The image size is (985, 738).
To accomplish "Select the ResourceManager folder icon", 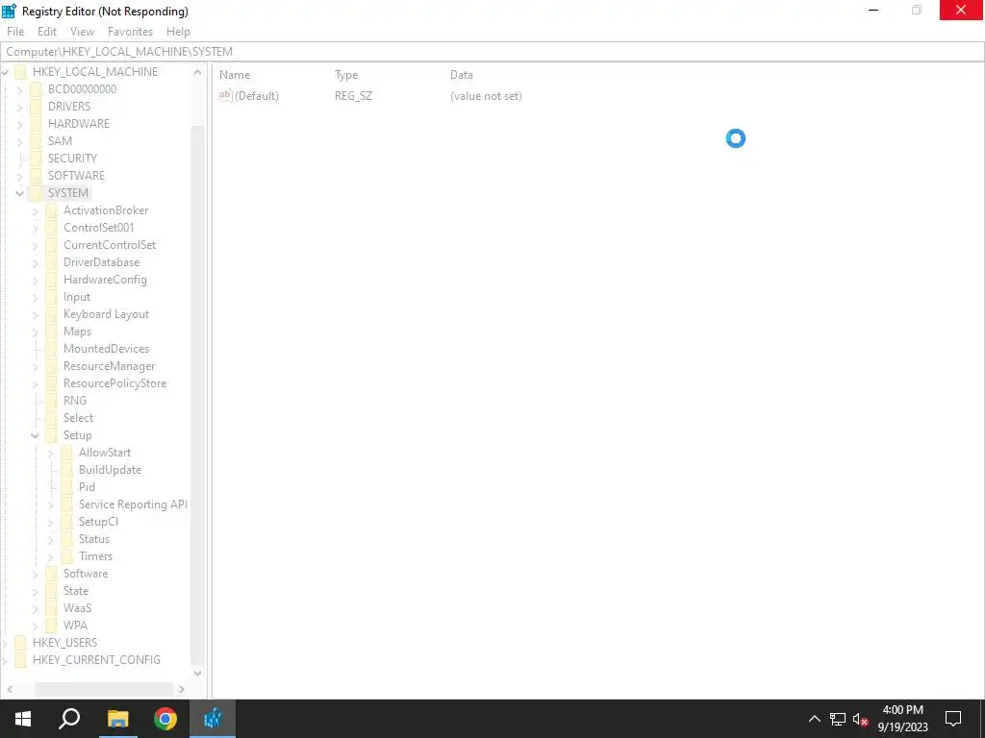I will click(52, 366).
